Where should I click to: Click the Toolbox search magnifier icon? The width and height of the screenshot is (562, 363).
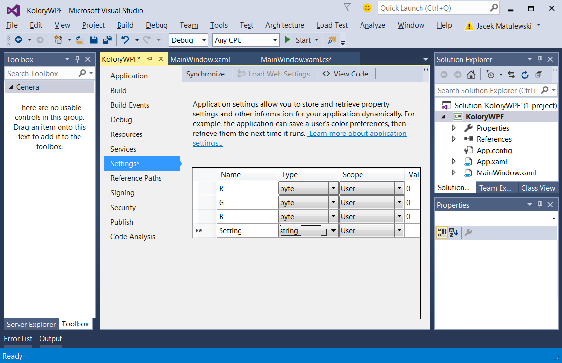coord(82,73)
